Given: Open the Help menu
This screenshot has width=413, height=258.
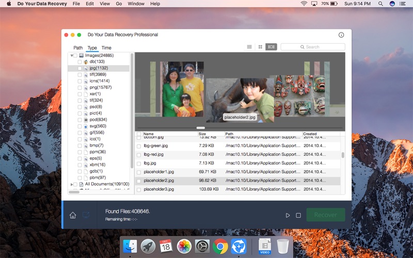Looking at the screenshot, I should point(155,4).
